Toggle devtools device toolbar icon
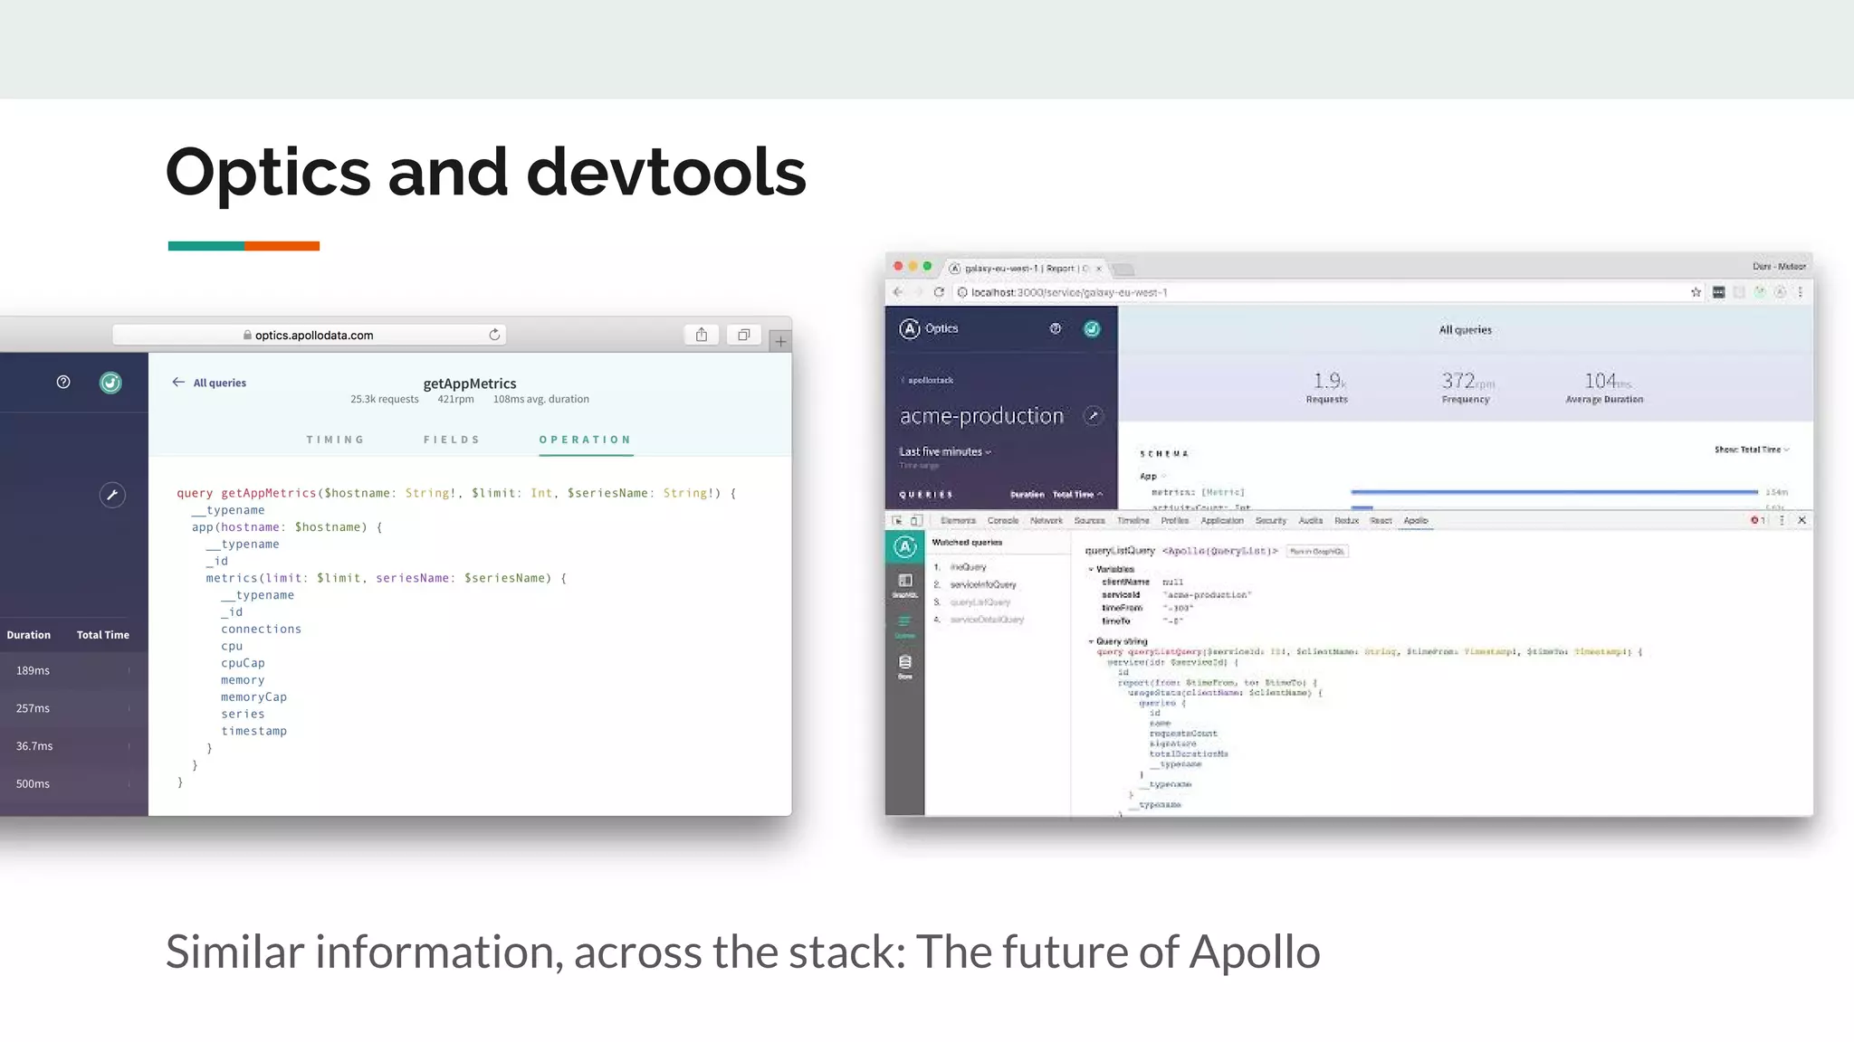 [916, 521]
